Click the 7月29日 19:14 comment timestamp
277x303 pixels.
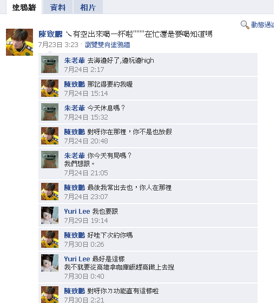[86, 221]
